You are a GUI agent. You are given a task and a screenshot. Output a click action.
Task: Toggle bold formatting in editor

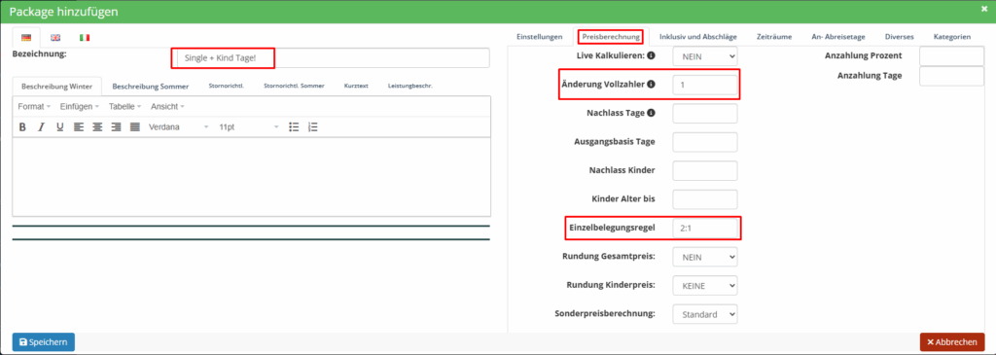coord(22,127)
